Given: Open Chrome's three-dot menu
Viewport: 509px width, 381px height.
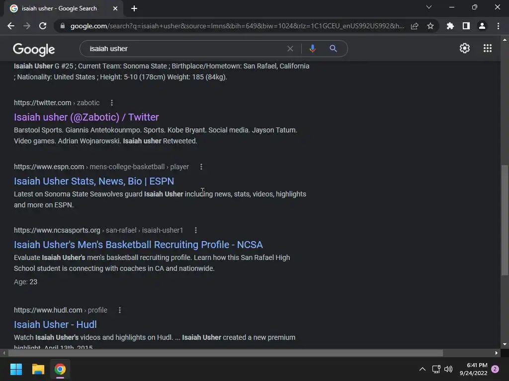Looking at the screenshot, I should coord(498,26).
